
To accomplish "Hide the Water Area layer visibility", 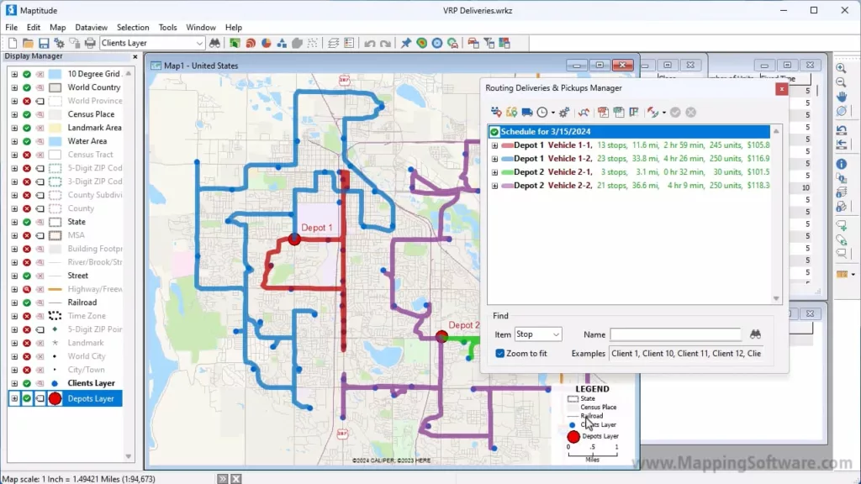I will (27, 141).
